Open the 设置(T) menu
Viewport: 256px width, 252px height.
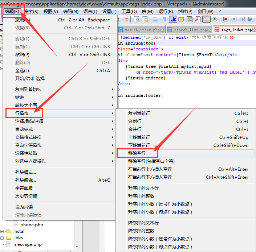tap(109, 11)
